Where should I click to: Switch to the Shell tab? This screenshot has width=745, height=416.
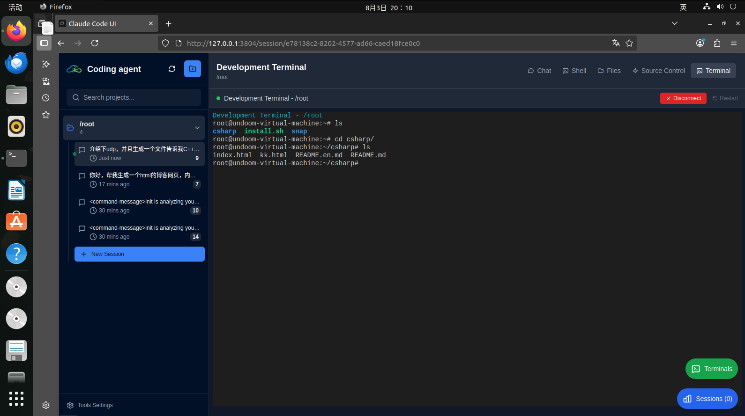pos(574,71)
